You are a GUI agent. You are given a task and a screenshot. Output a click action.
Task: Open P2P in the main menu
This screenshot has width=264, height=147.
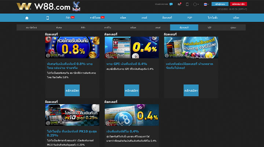pyautogui.click(x=190, y=18)
